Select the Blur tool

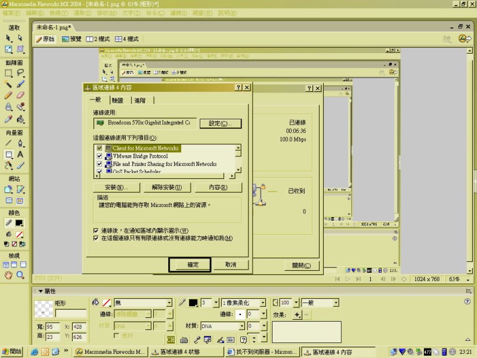8,107
